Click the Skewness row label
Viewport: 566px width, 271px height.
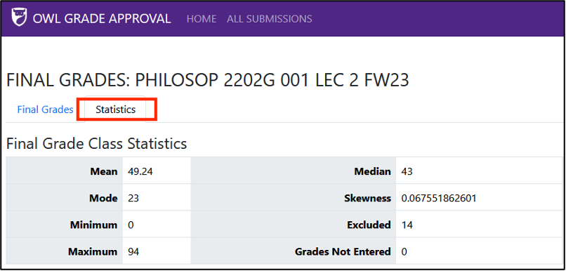(367, 199)
